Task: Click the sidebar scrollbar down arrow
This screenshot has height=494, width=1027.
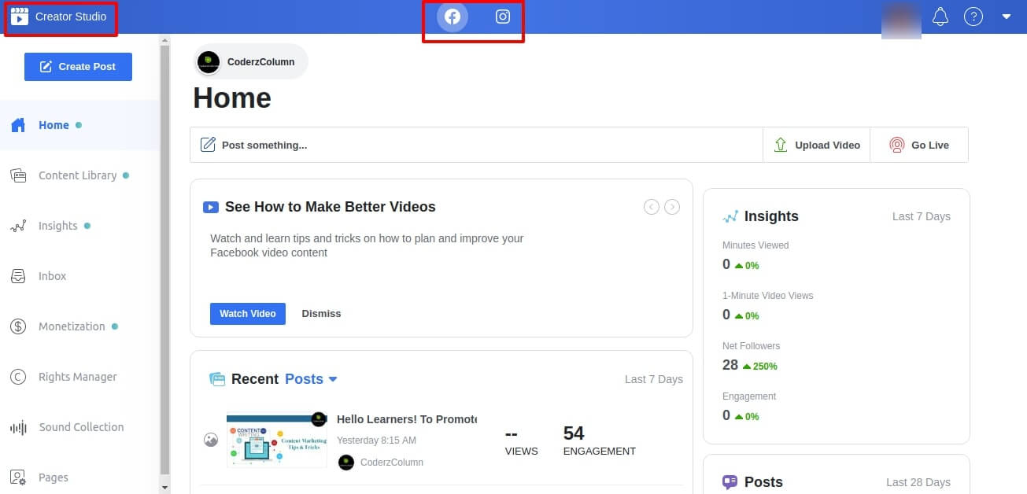Action: tap(164, 488)
